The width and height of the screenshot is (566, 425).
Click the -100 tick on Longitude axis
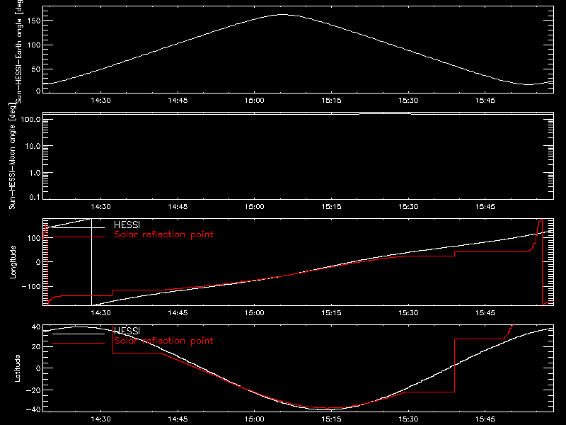point(31,287)
